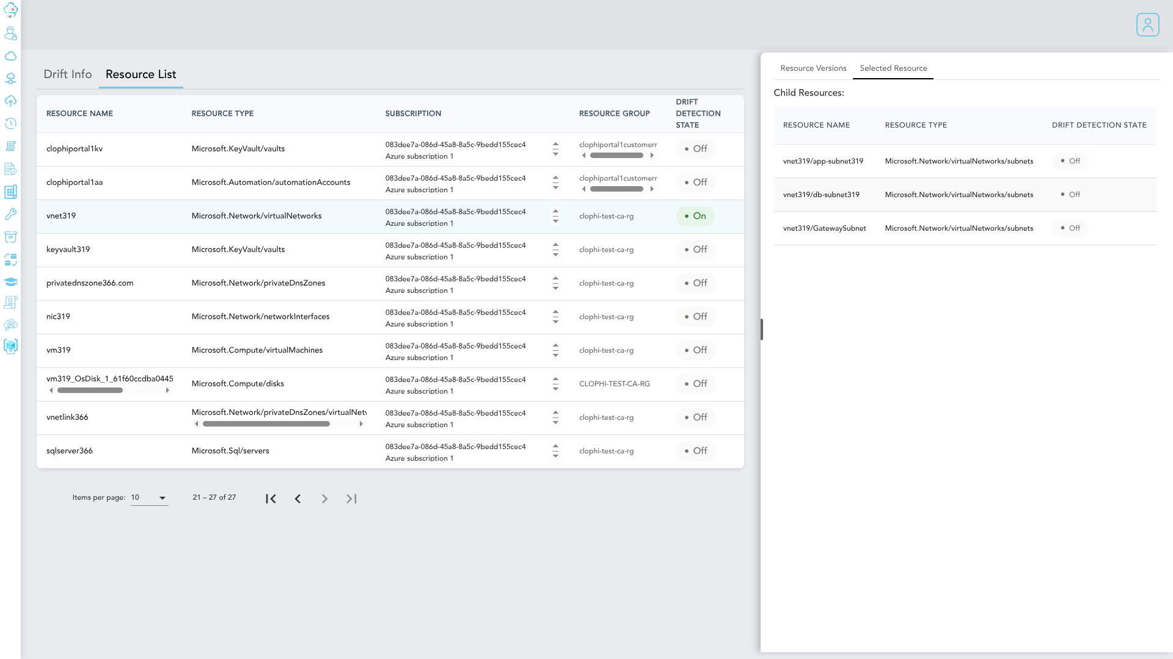Toggle drift detection for keyvault319
Viewport: 1173px width, 659px height.
(x=695, y=250)
